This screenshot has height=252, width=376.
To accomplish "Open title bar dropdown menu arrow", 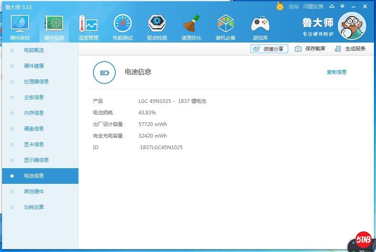I will click(x=342, y=7).
